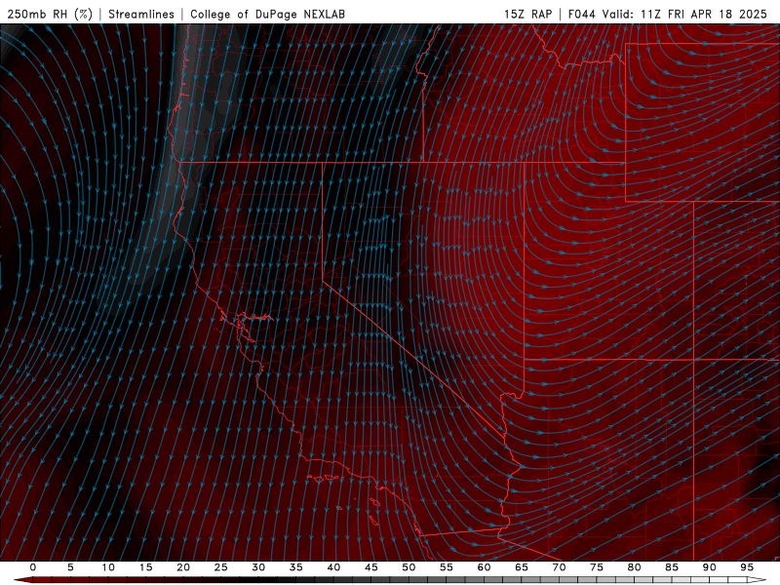Click the '60' colorbar tick label
The width and height of the screenshot is (780, 585).
(x=484, y=567)
